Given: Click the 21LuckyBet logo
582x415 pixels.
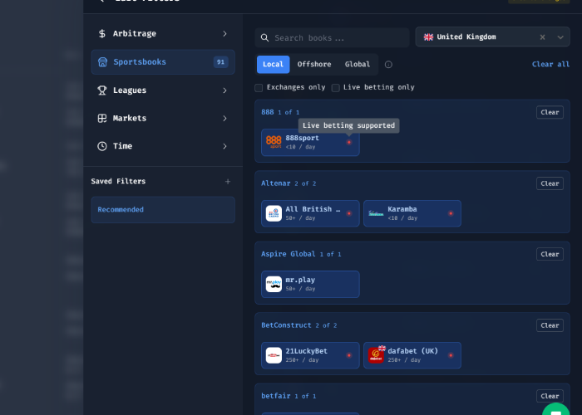Looking at the screenshot, I should click(274, 355).
